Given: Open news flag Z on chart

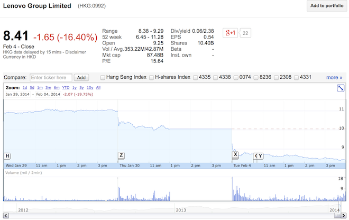Looking at the screenshot, I should coord(121,155).
